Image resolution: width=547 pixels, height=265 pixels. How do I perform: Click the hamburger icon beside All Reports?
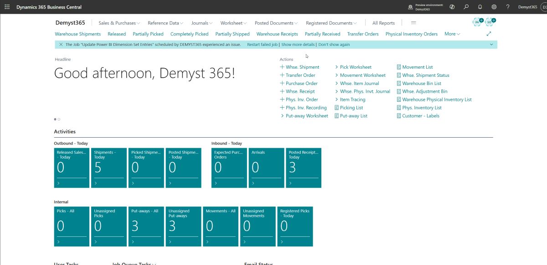pos(413,23)
